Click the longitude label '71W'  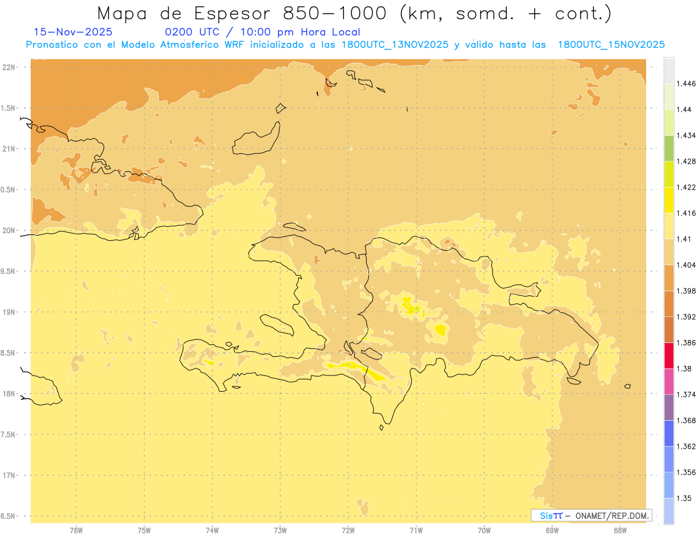(416, 530)
